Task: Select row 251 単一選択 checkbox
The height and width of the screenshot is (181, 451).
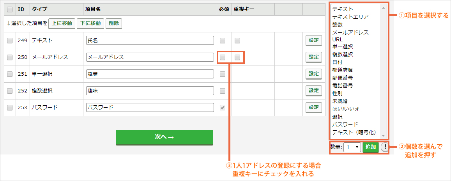Action: [10, 74]
